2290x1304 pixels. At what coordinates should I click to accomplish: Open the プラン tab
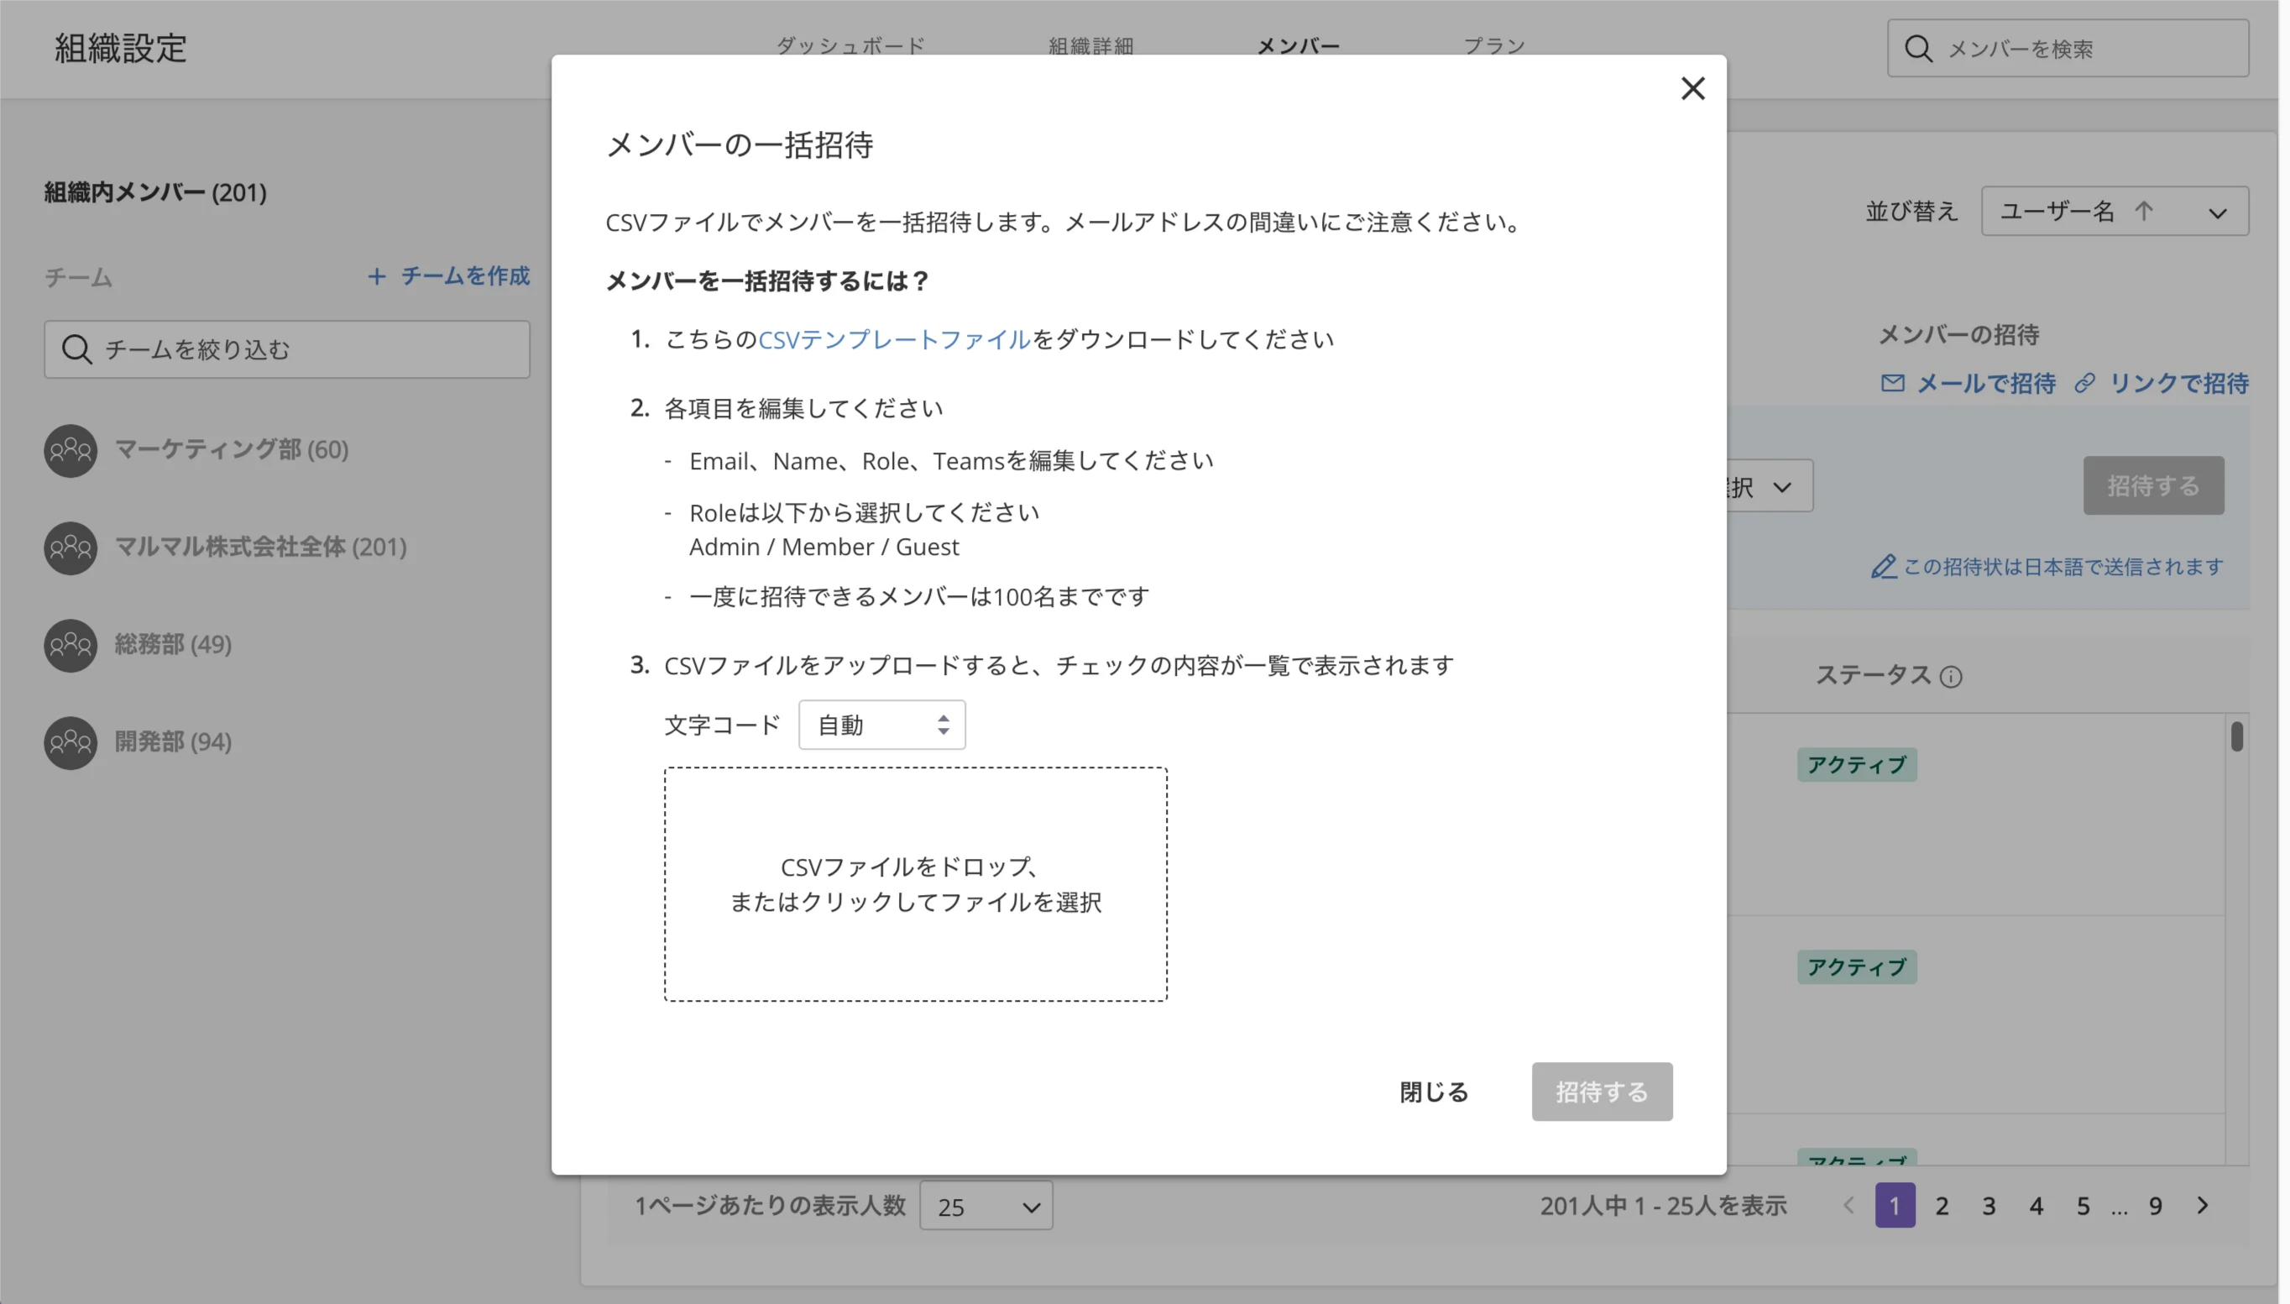(x=1493, y=45)
